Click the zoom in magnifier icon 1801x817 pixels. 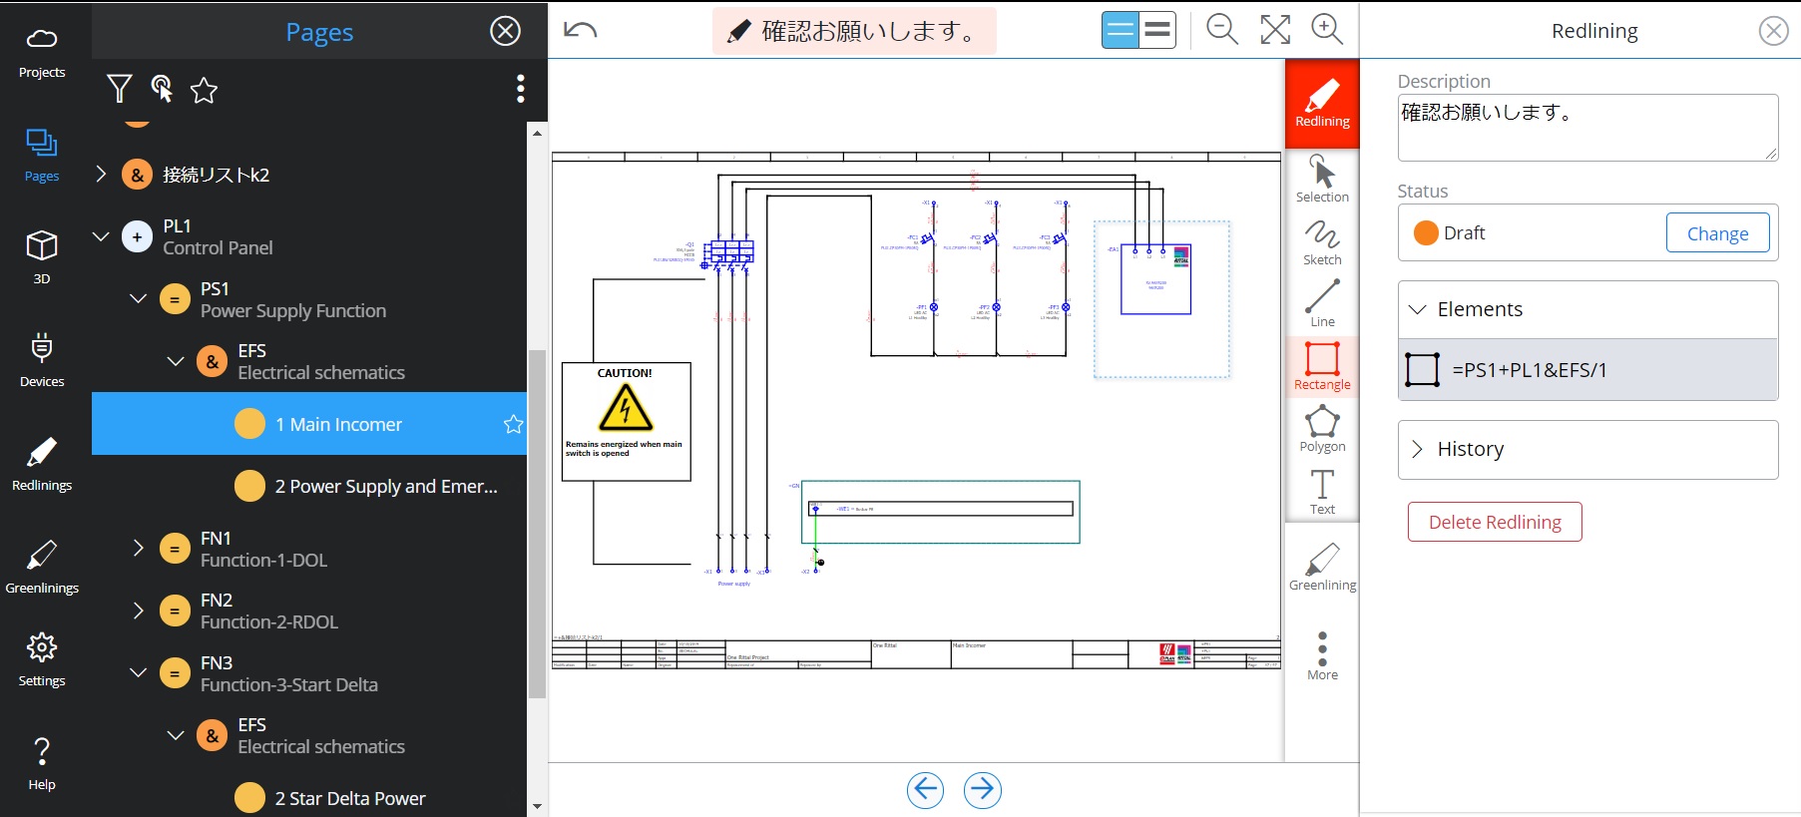(x=1327, y=30)
